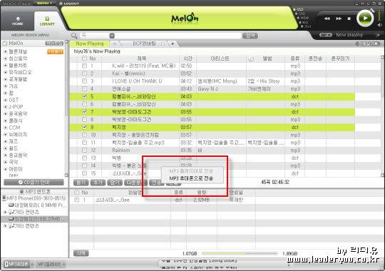Click the 담기 button below playlist
The image size is (385, 271).
pos(115,183)
